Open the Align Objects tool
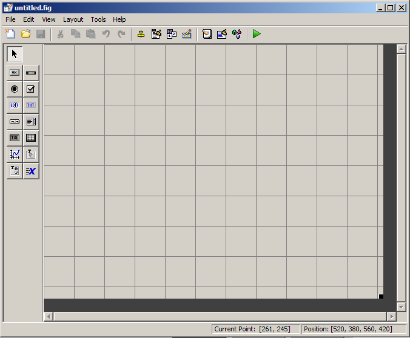The width and height of the screenshot is (410, 338). point(141,34)
